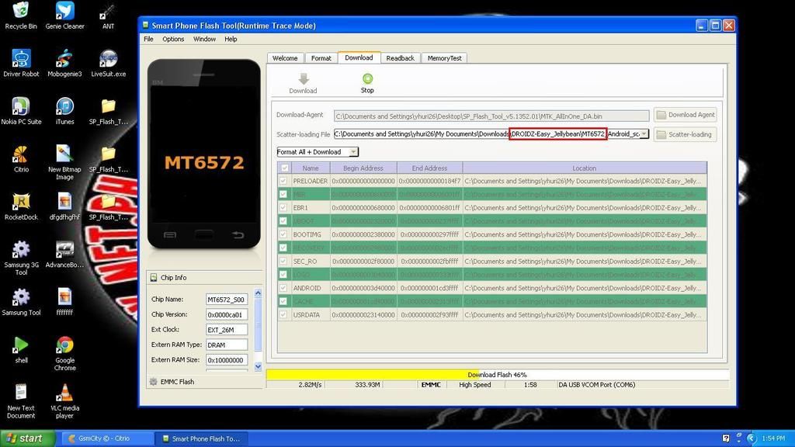Open the LiveSuit.exe desktop icon
This screenshot has width=795, height=447.
coord(108,59)
